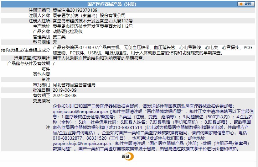
Task: Click the 注册人住所 address value
Action: (93, 21)
